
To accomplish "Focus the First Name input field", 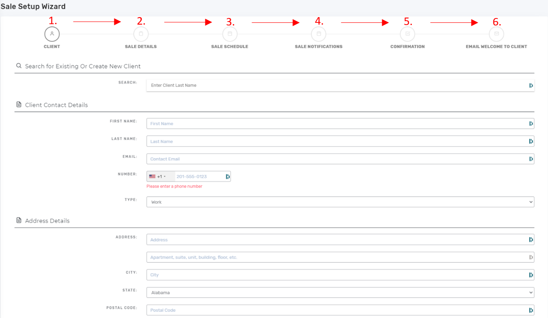I will pyautogui.click(x=340, y=123).
